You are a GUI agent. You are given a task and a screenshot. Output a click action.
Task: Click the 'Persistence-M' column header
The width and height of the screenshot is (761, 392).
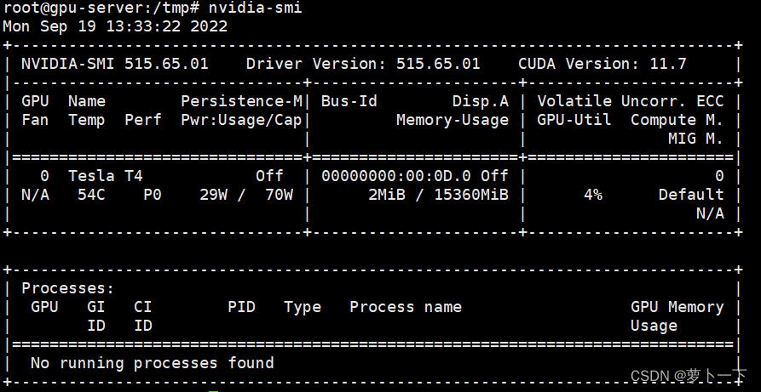tap(241, 101)
